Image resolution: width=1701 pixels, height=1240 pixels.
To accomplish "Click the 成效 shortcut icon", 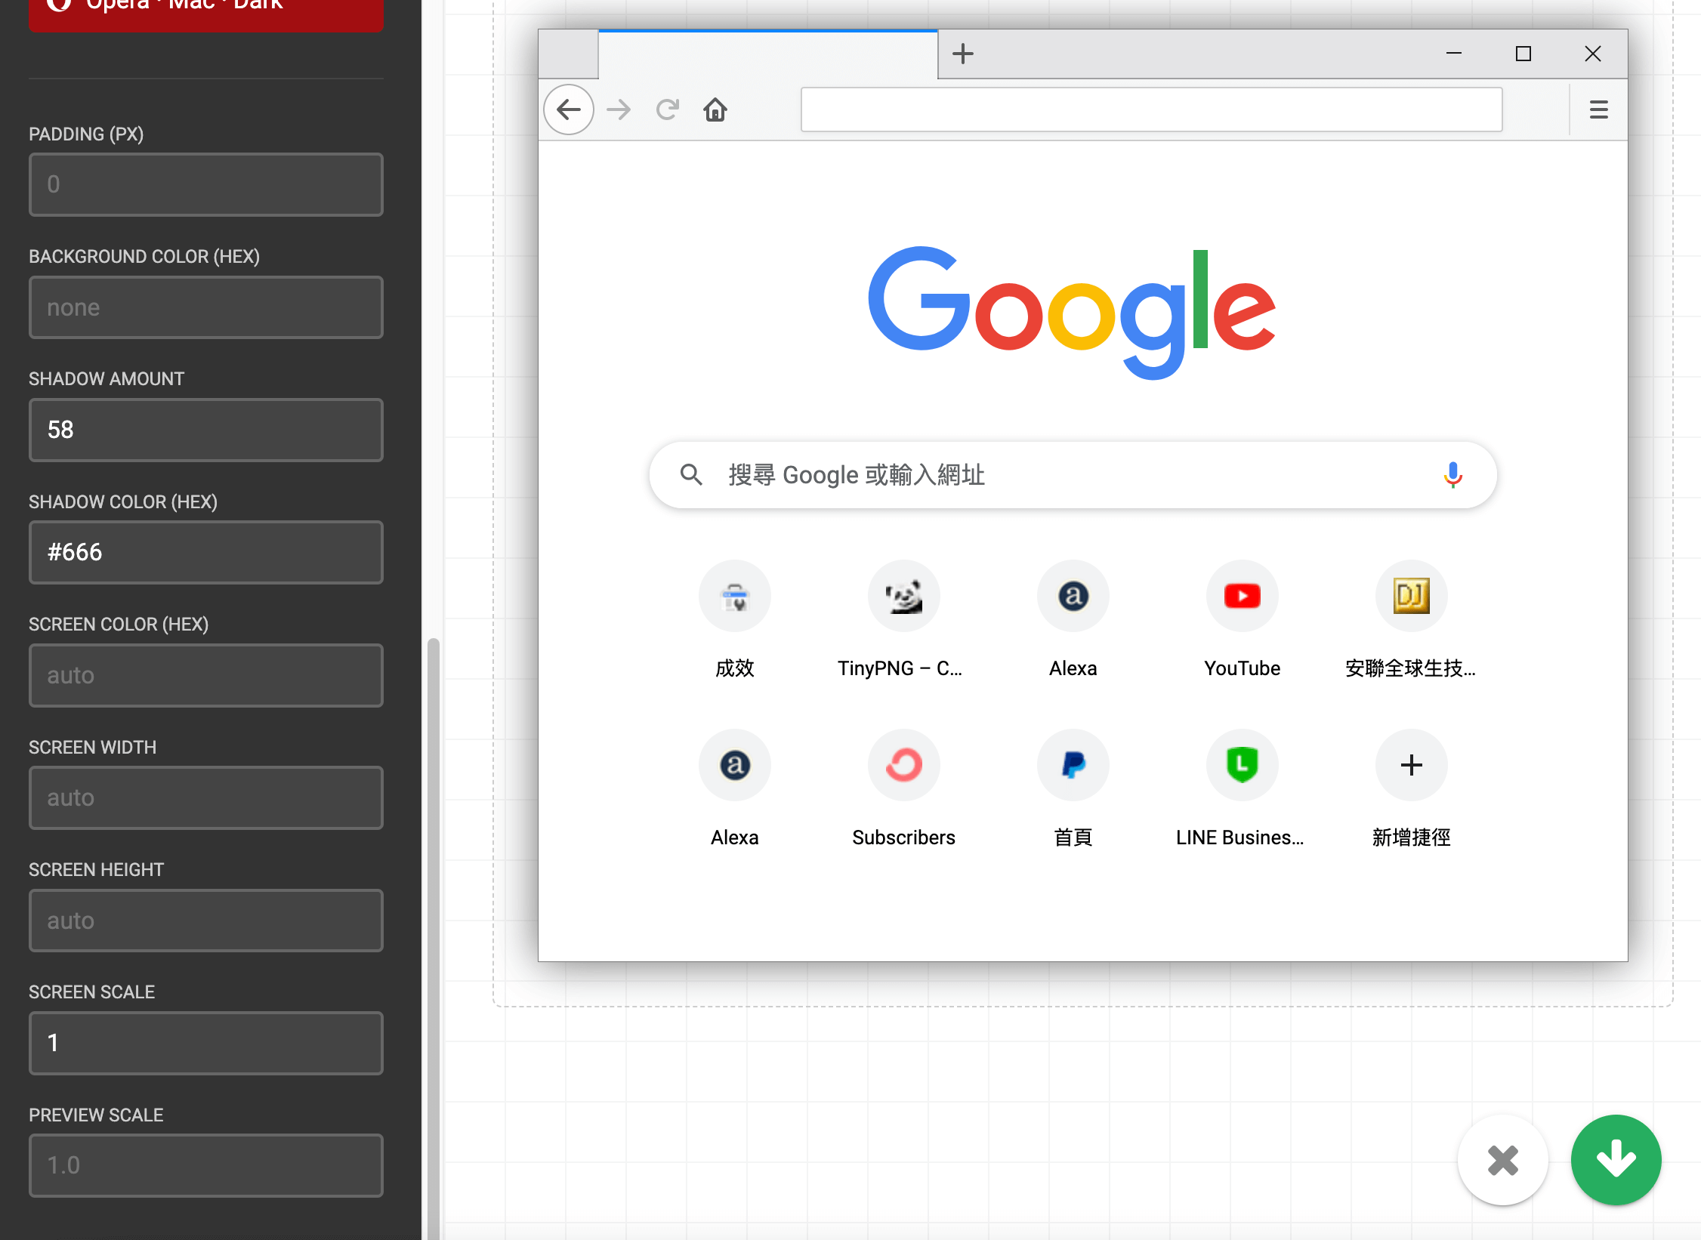I will tap(734, 596).
